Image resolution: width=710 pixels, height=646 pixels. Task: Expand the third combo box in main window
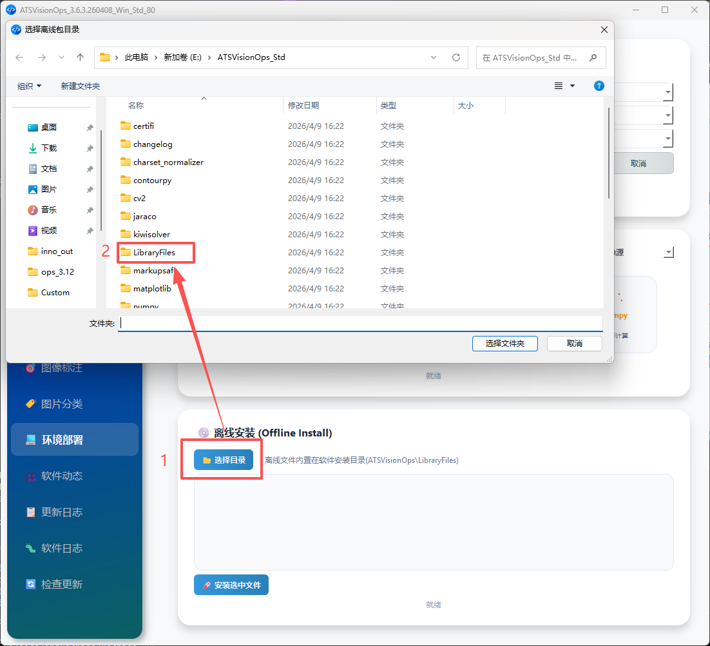pyautogui.click(x=668, y=139)
